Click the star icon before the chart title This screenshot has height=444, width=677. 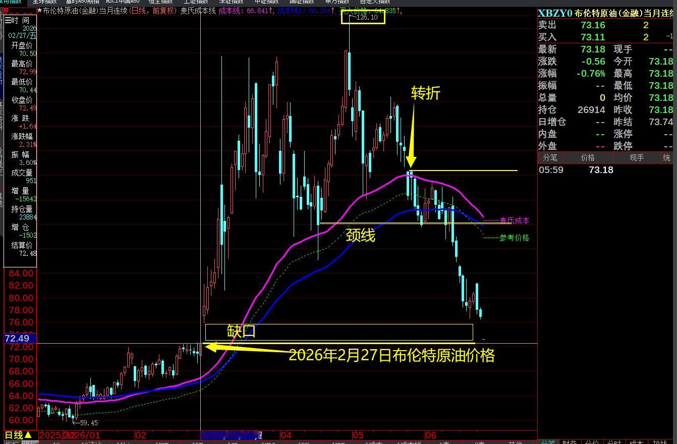coord(40,11)
